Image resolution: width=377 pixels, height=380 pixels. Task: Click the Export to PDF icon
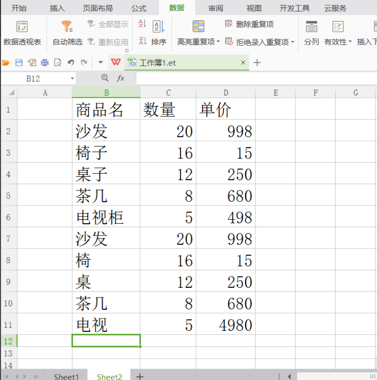[x=32, y=63]
